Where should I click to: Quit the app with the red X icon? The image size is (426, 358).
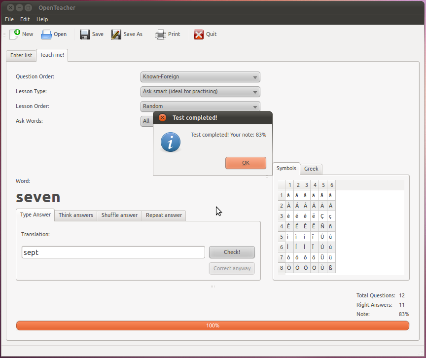pos(199,34)
